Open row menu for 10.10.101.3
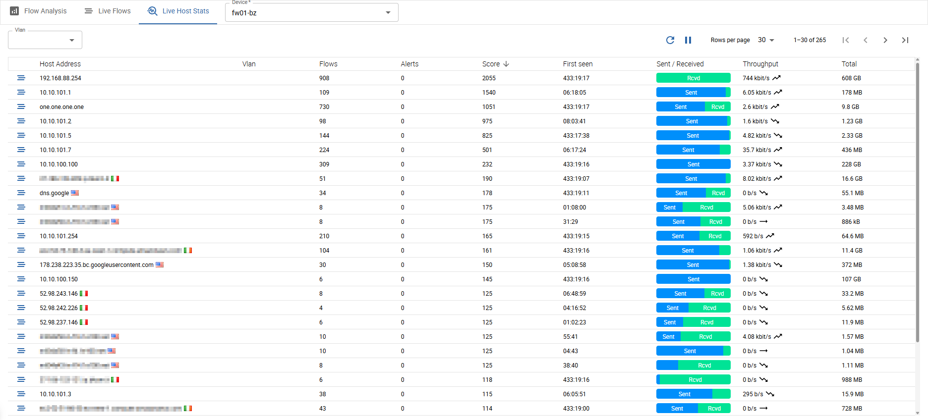Viewport: 928px width, 420px height. pyautogui.click(x=21, y=394)
